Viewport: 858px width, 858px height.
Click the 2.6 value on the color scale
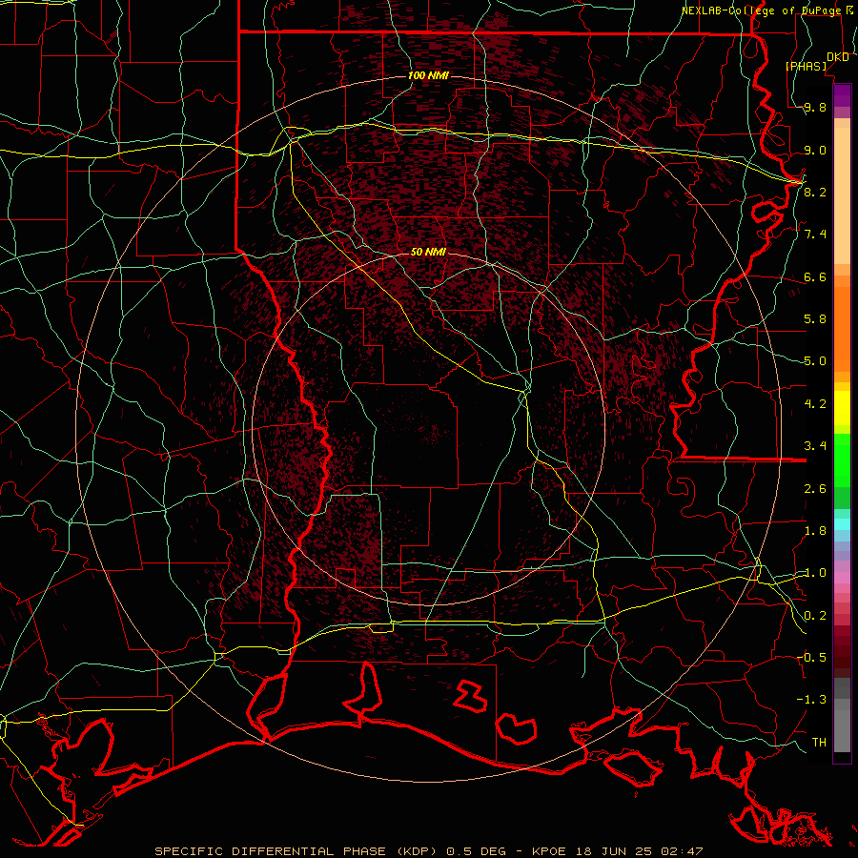click(815, 489)
